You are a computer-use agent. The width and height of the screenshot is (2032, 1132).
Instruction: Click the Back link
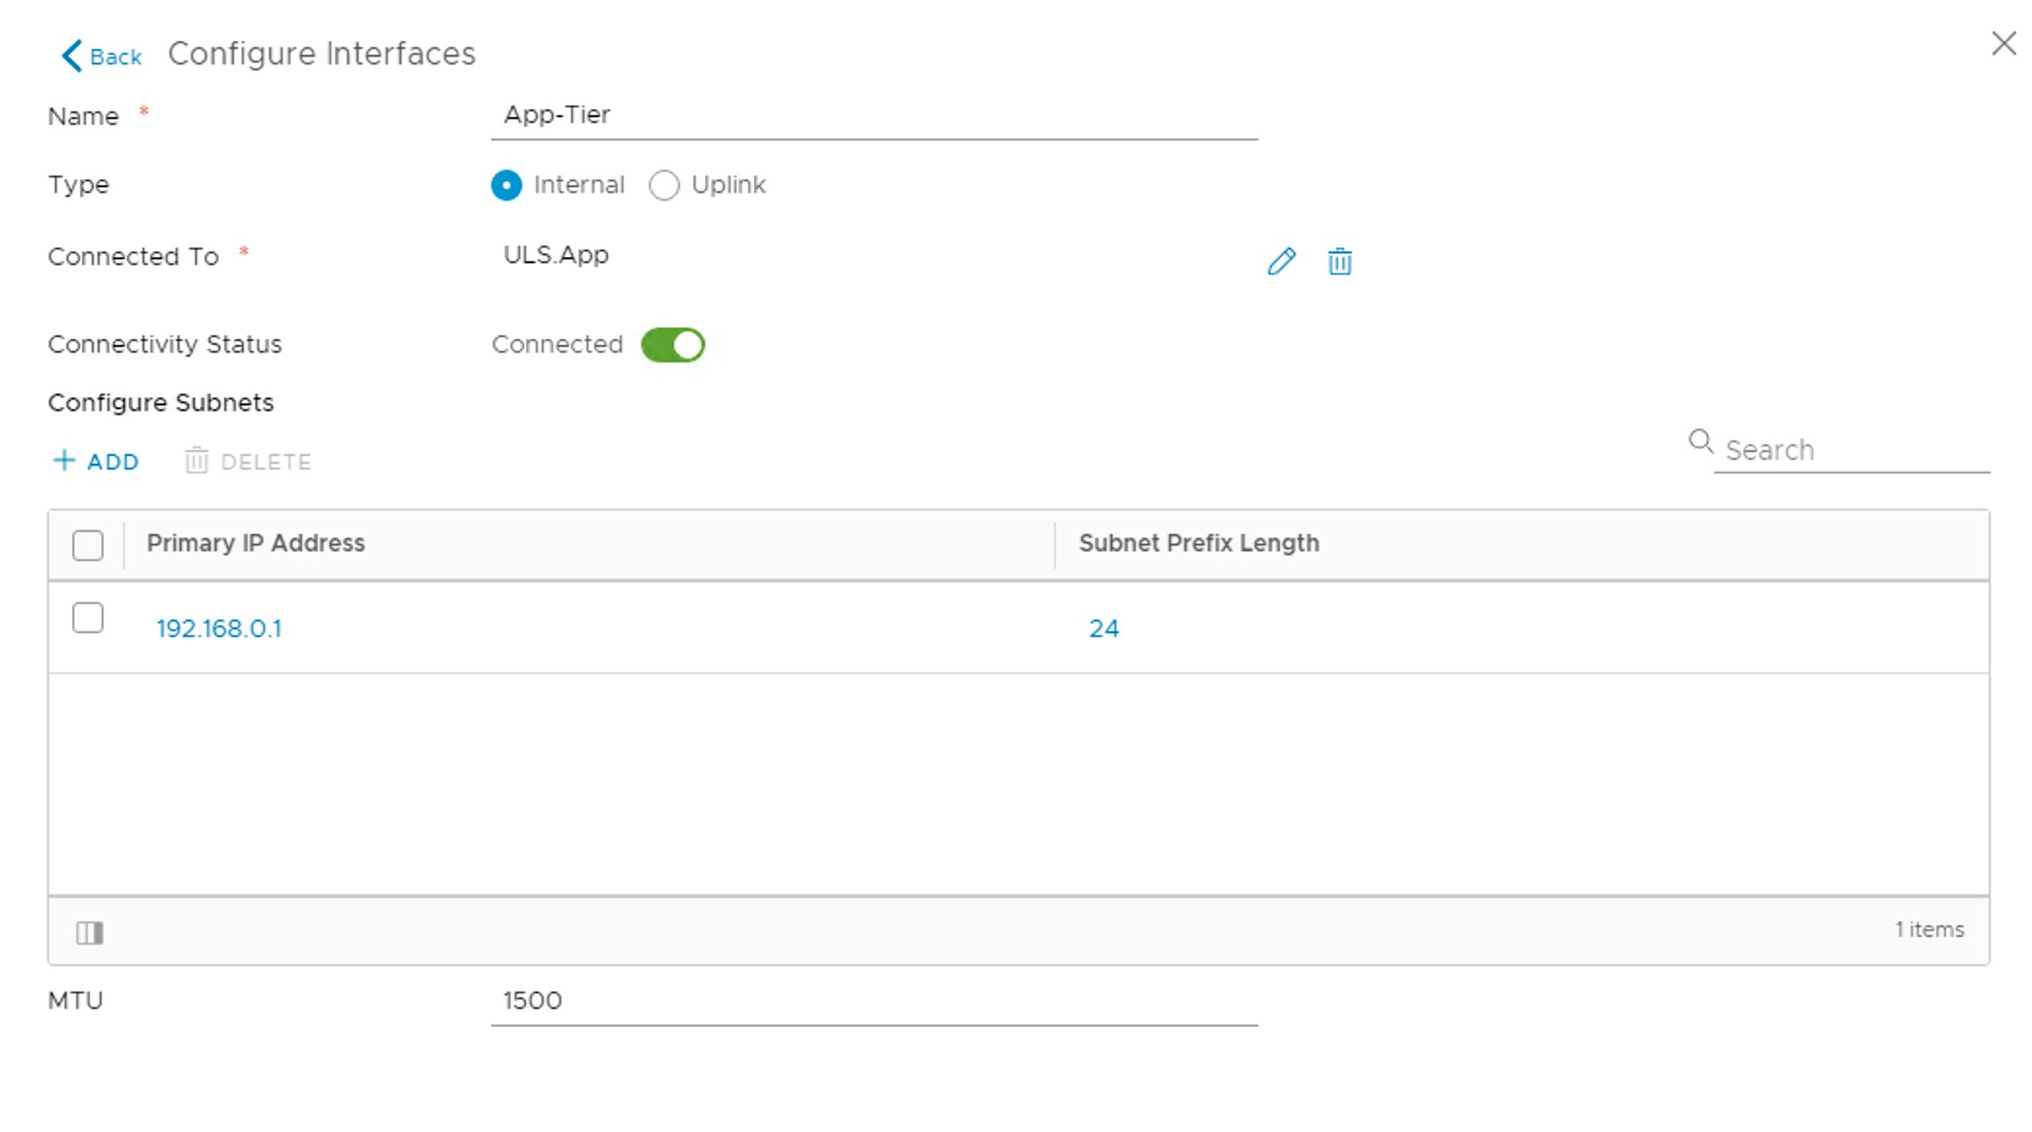[x=115, y=57]
